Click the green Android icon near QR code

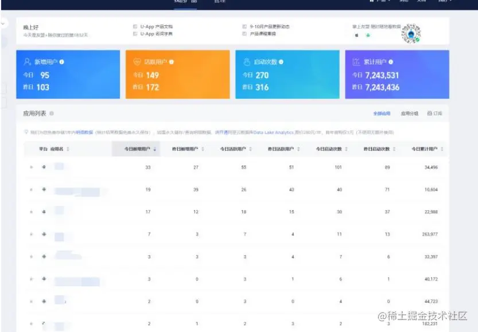point(368,36)
